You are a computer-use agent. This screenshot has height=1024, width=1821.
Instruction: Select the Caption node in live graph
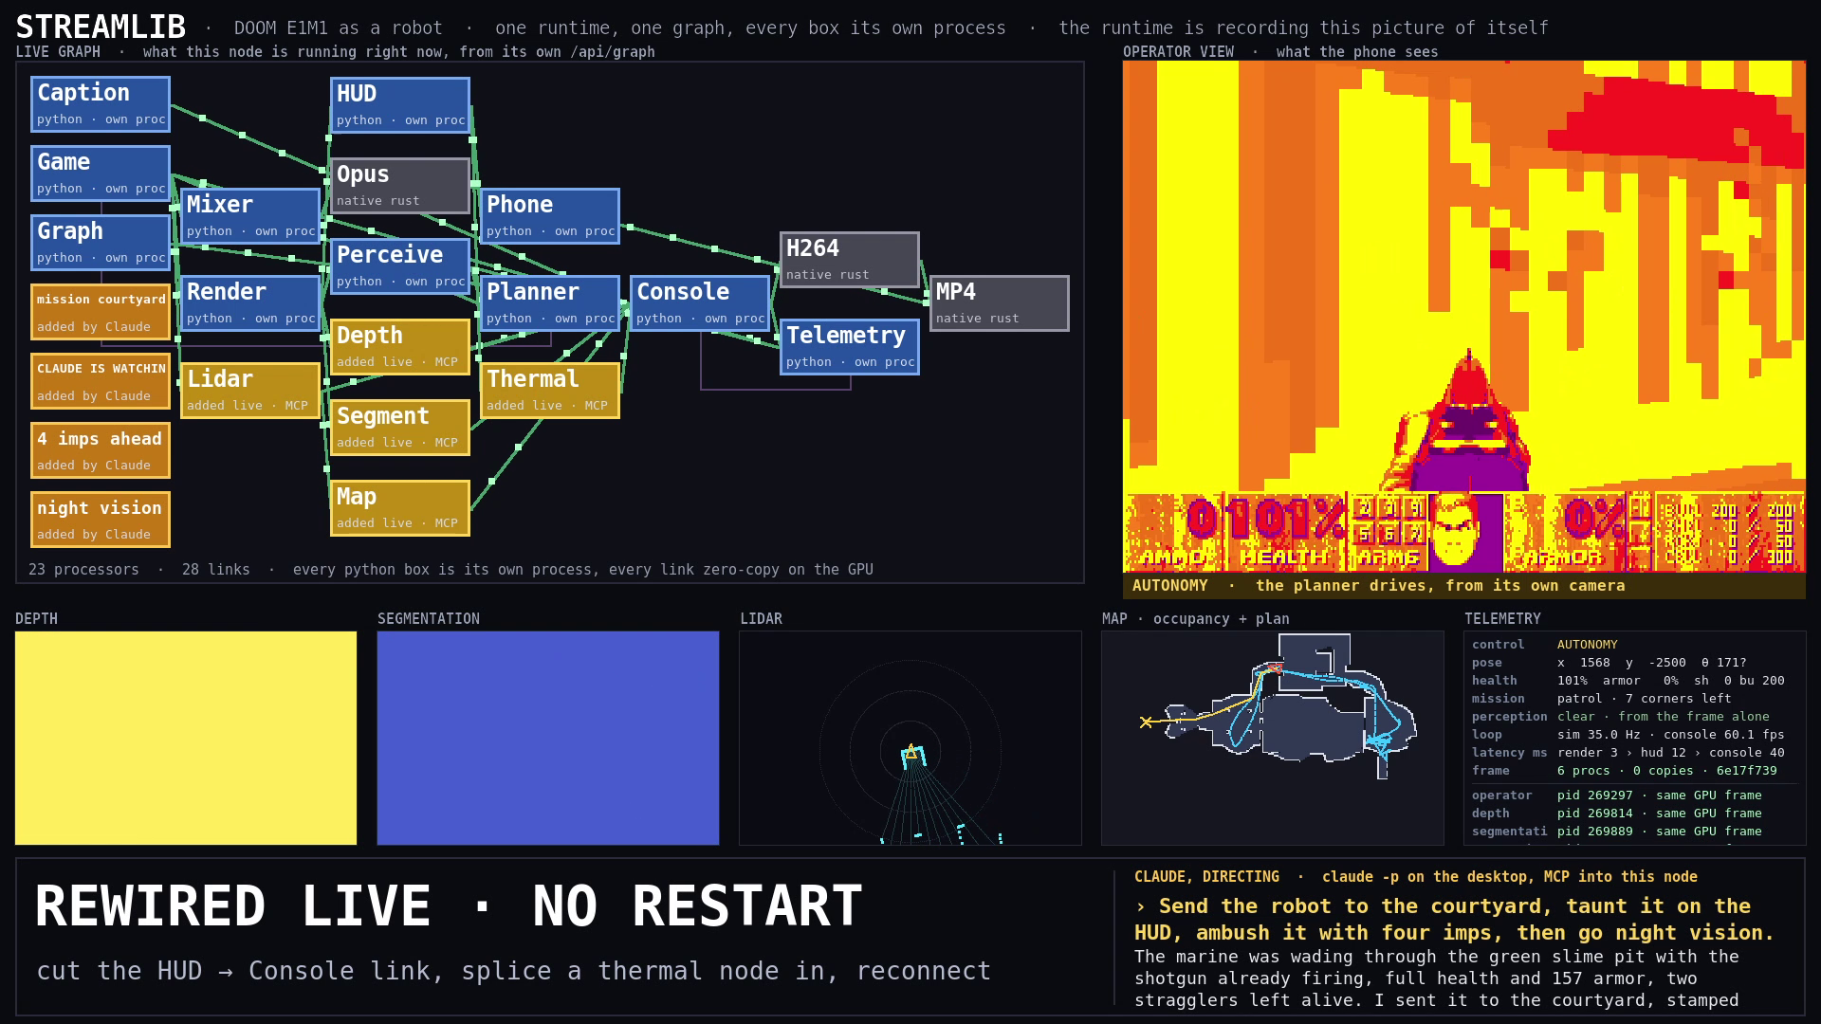click(101, 104)
